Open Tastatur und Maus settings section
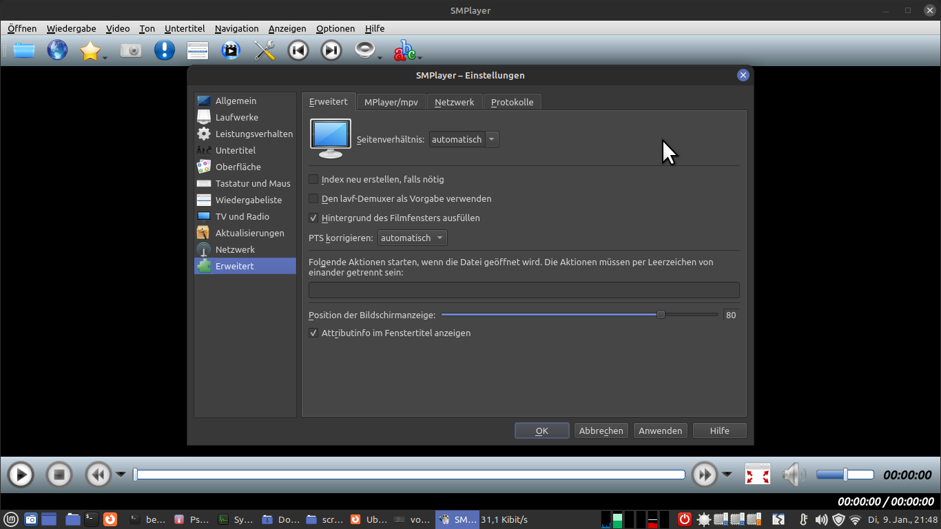Viewport: 941px width, 529px height. [x=245, y=183]
